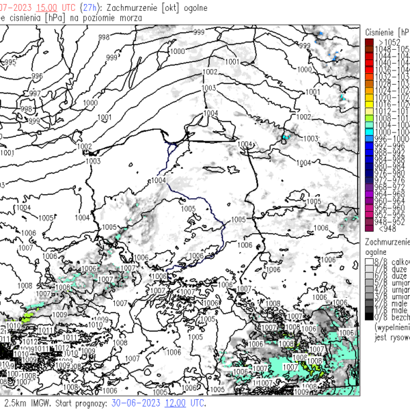Pick the 4/8 cloud cover gray swatch

369,289
